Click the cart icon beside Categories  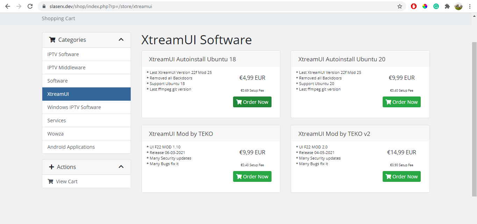(x=52, y=40)
